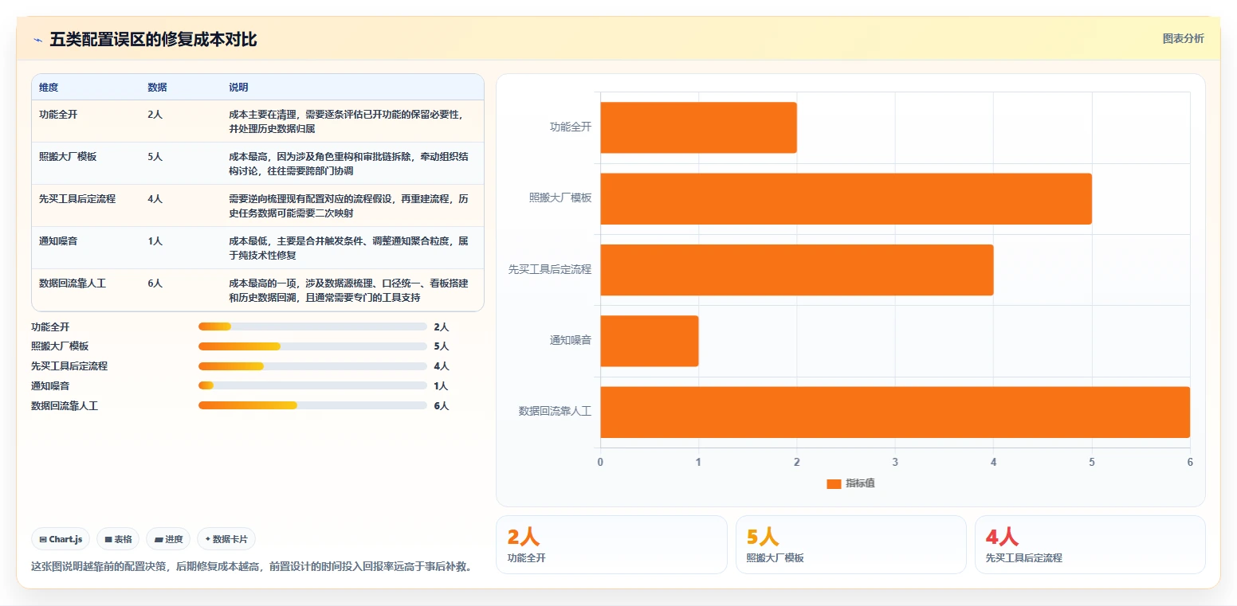Click the summary sentence under the tags
1237x606 pixels.
tap(253, 567)
